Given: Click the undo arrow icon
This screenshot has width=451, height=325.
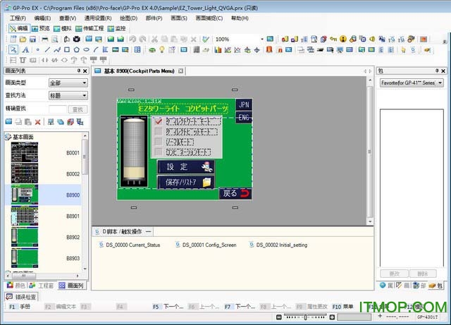Looking at the screenshot, I should [132, 39].
